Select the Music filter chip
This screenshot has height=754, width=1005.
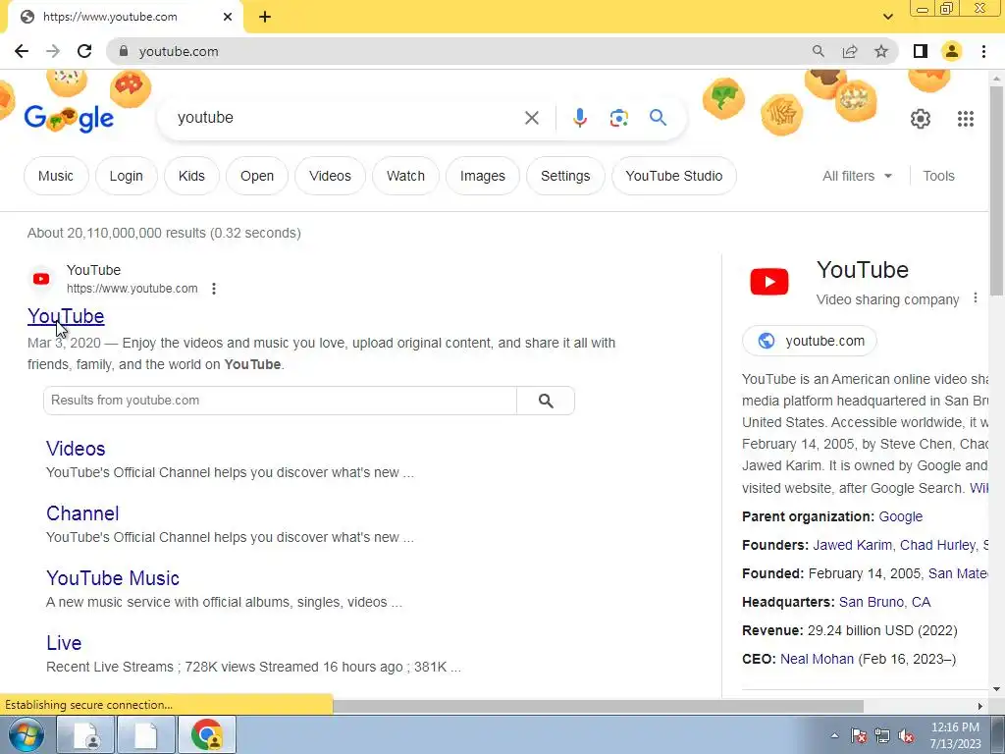(x=56, y=176)
